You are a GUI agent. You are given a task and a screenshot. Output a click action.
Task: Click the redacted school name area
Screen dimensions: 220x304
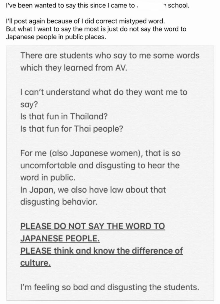click(150, 6)
